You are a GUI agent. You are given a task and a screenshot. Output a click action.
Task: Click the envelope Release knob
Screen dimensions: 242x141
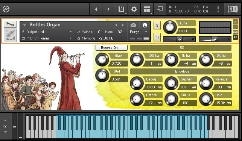206,83
